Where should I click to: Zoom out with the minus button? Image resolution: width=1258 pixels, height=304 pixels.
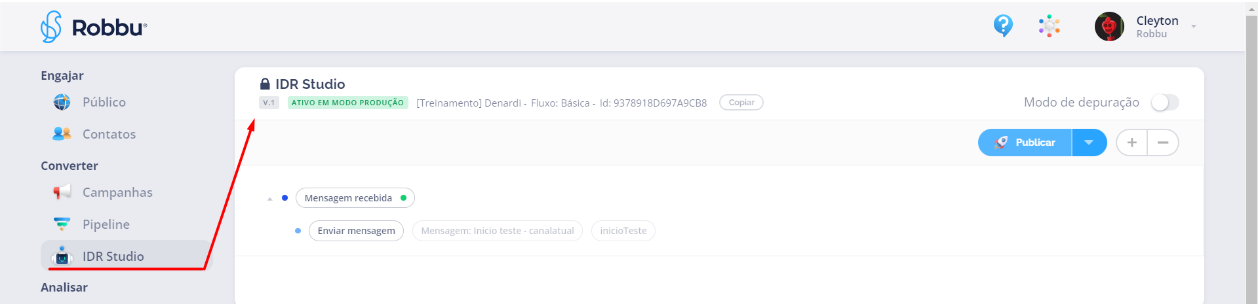pos(1163,143)
